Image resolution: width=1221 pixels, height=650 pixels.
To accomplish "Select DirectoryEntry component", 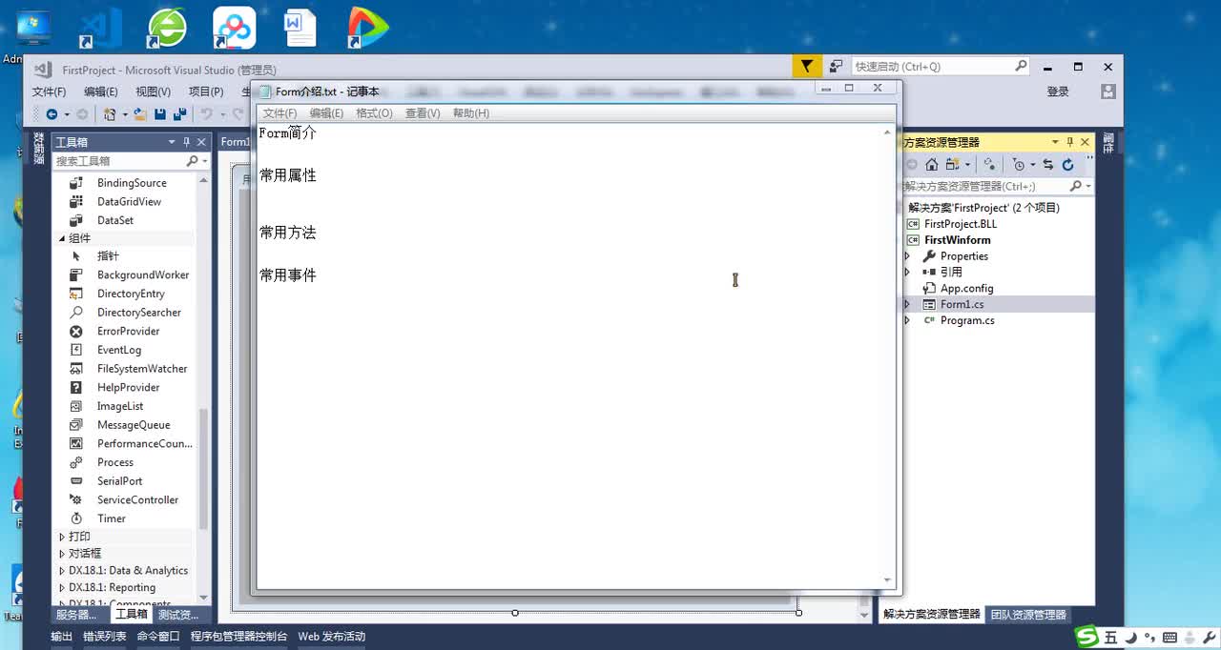I will (131, 294).
